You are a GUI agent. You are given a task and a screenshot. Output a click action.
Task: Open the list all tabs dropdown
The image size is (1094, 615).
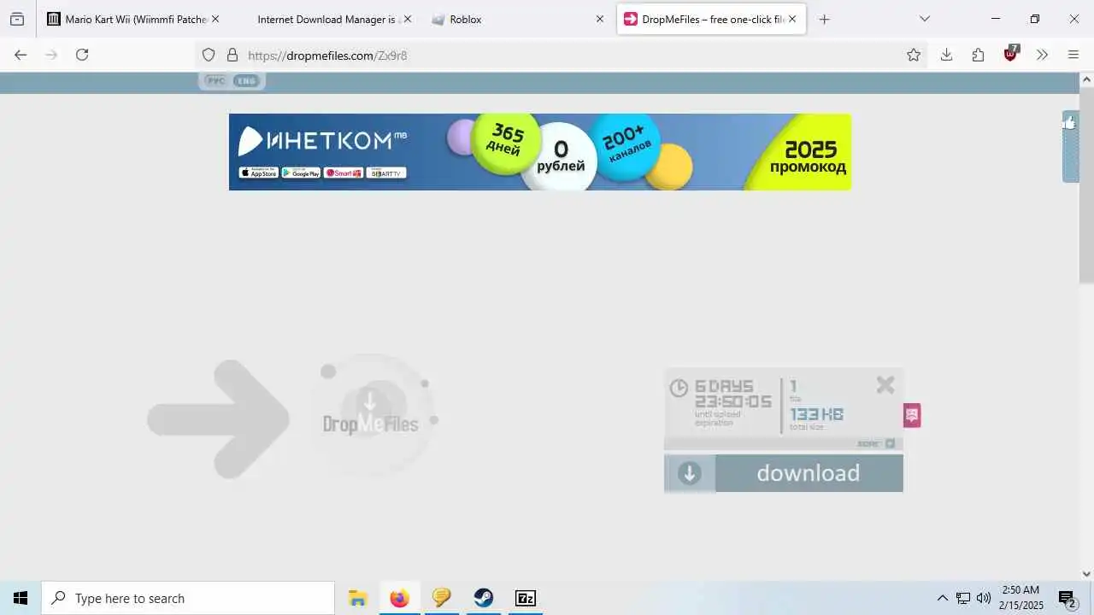click(x=925, y=19)
